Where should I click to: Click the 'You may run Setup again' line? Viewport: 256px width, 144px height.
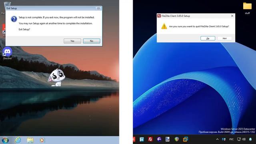pos(56,23)
